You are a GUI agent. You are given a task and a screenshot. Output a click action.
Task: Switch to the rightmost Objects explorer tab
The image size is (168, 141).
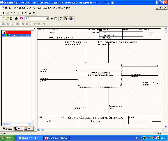[28, 129]
